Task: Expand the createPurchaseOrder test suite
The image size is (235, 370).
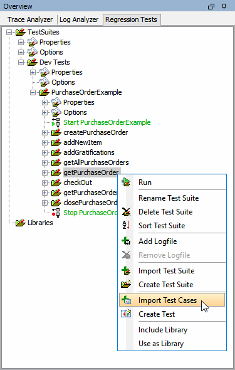Action: (44, 132)
